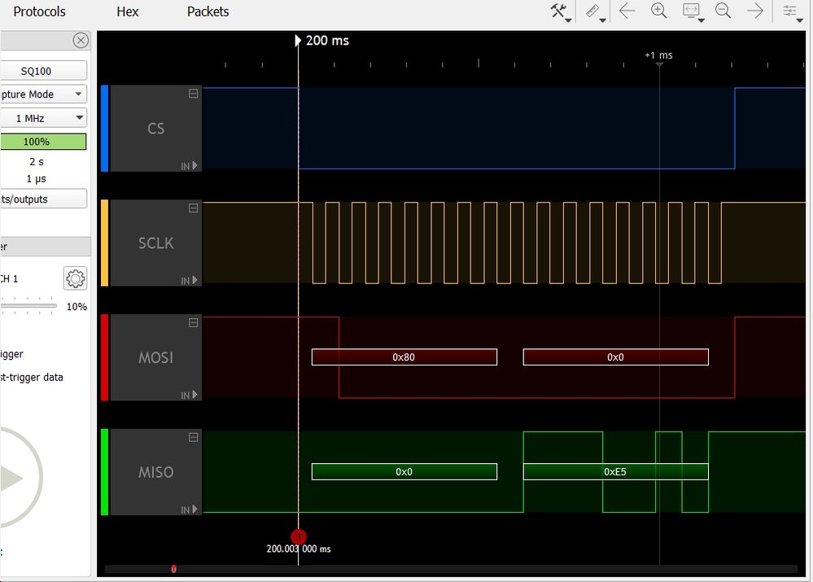Select the MISO 0x0 decoded byte
The height and width of the screenshot is (582, 813).
coord(404,471)
